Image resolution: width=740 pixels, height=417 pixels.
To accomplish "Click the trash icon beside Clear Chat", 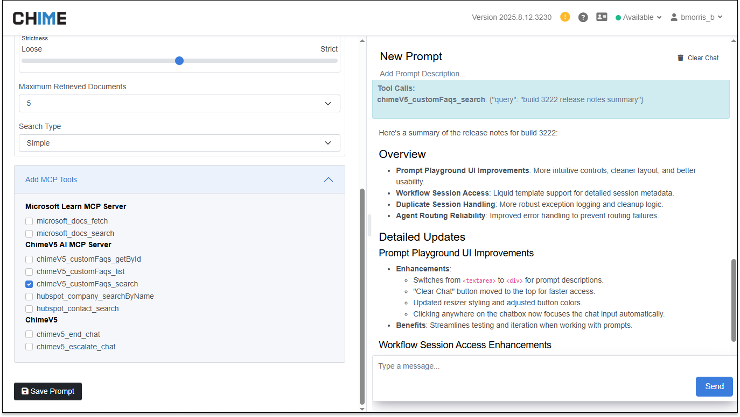I will pyautogui.click(x=680, y=57).
